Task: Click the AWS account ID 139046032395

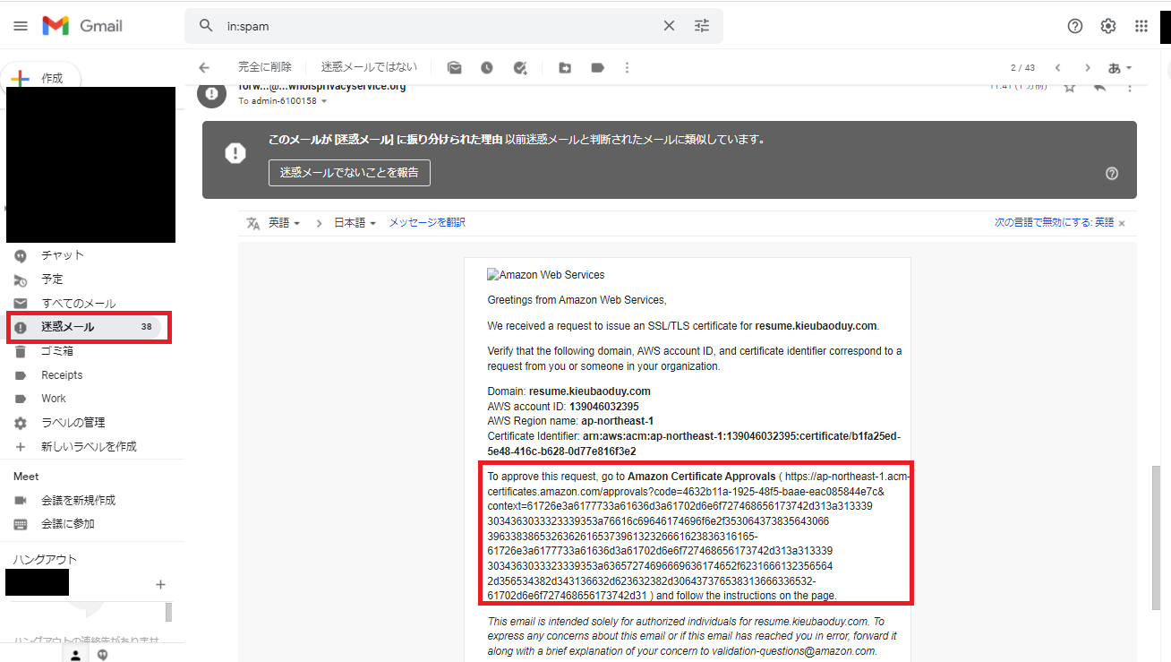Action: pos(604,407)
